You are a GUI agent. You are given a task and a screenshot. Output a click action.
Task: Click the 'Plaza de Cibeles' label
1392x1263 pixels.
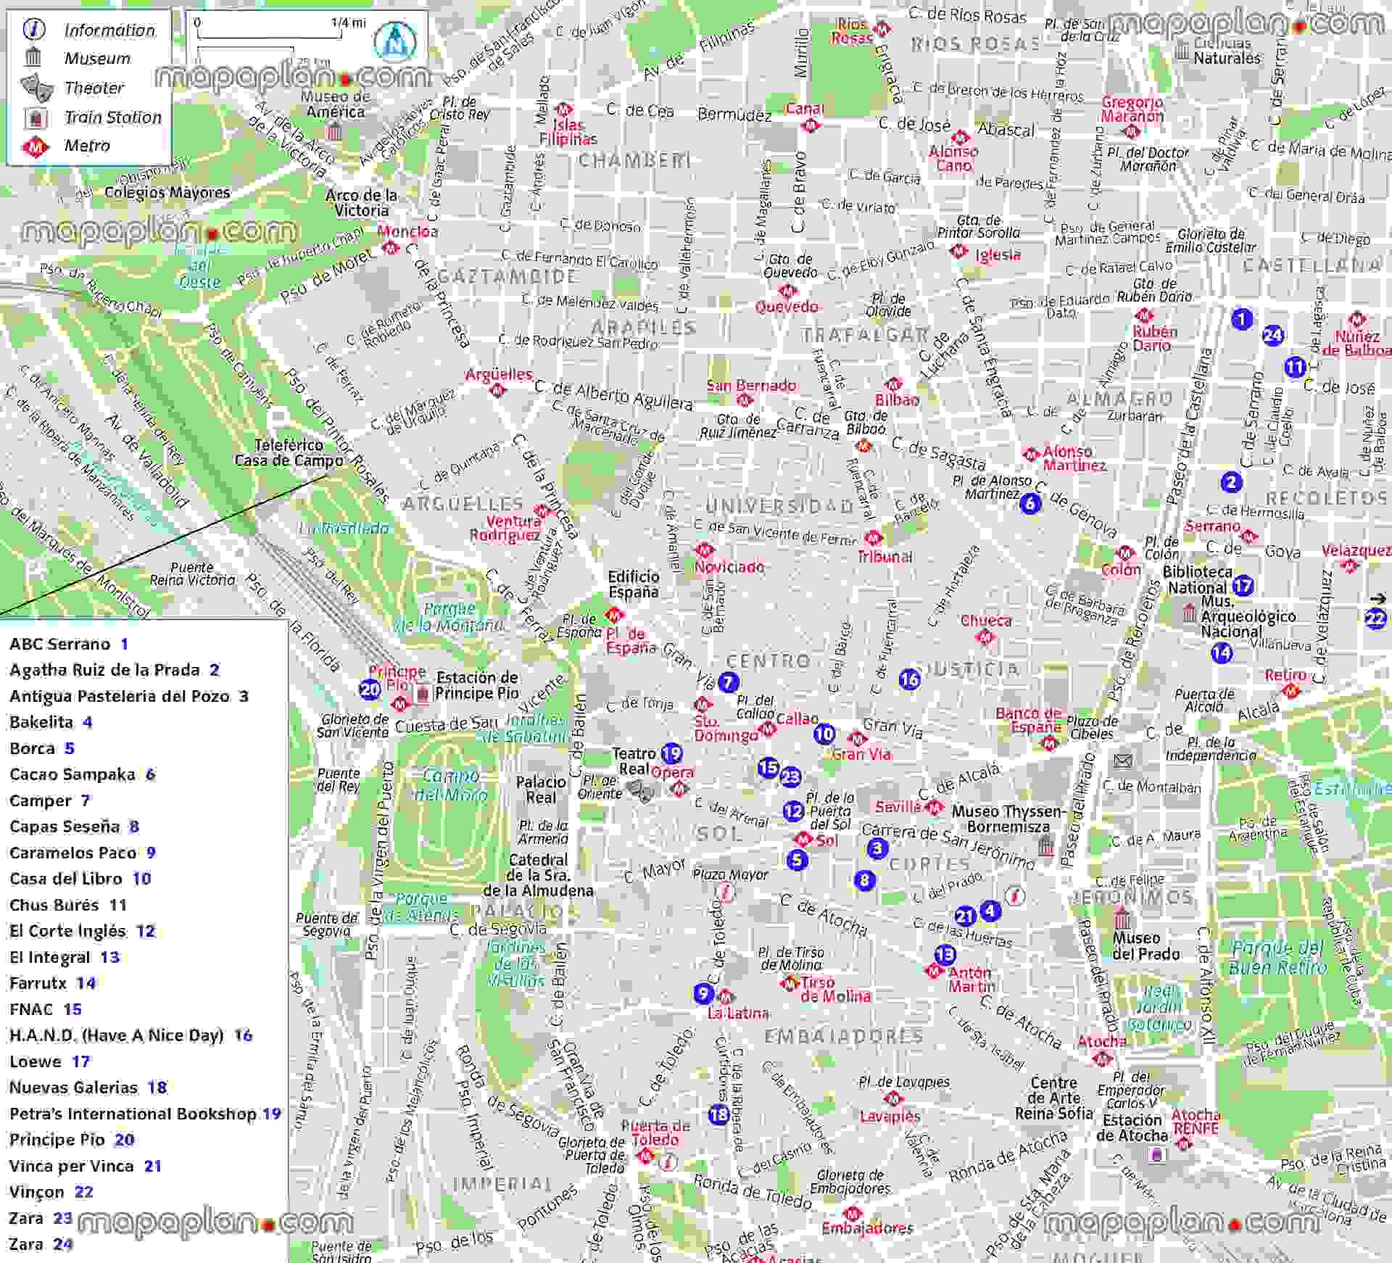pyautogui.click(x=1092, y=727)
